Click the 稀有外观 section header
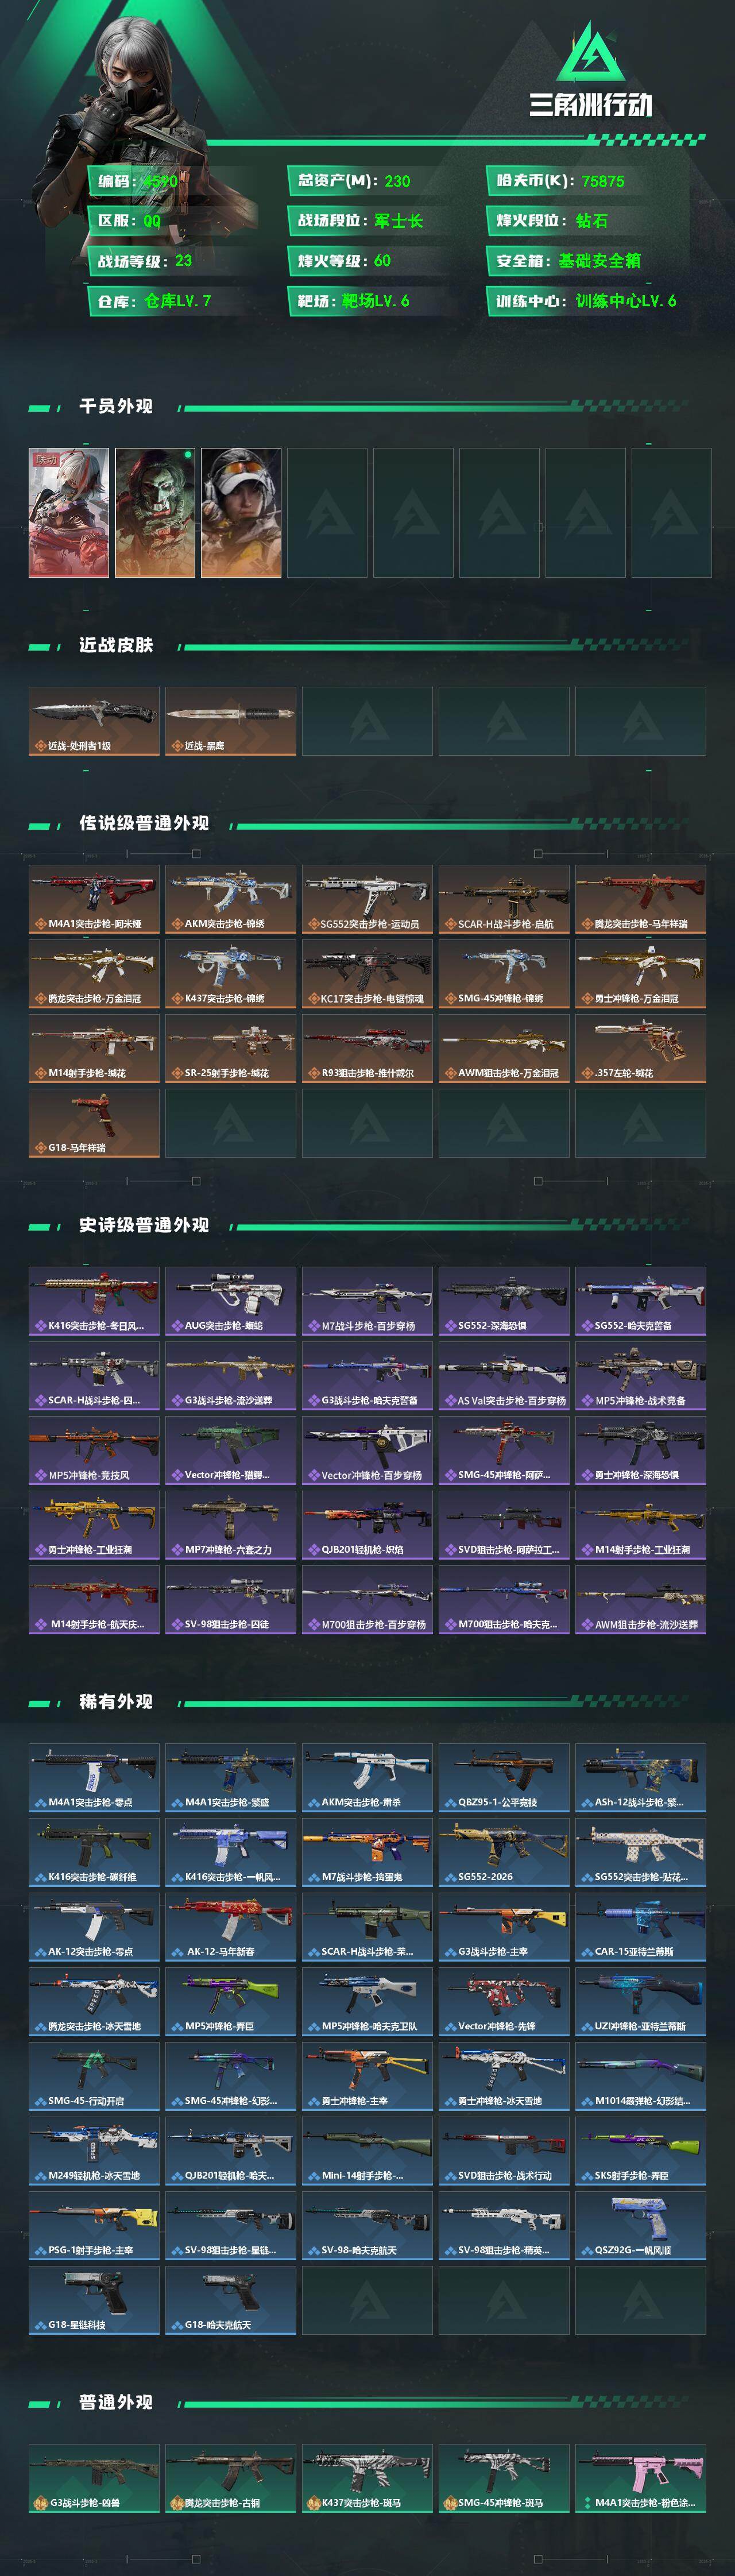 tap(116, 1701)
